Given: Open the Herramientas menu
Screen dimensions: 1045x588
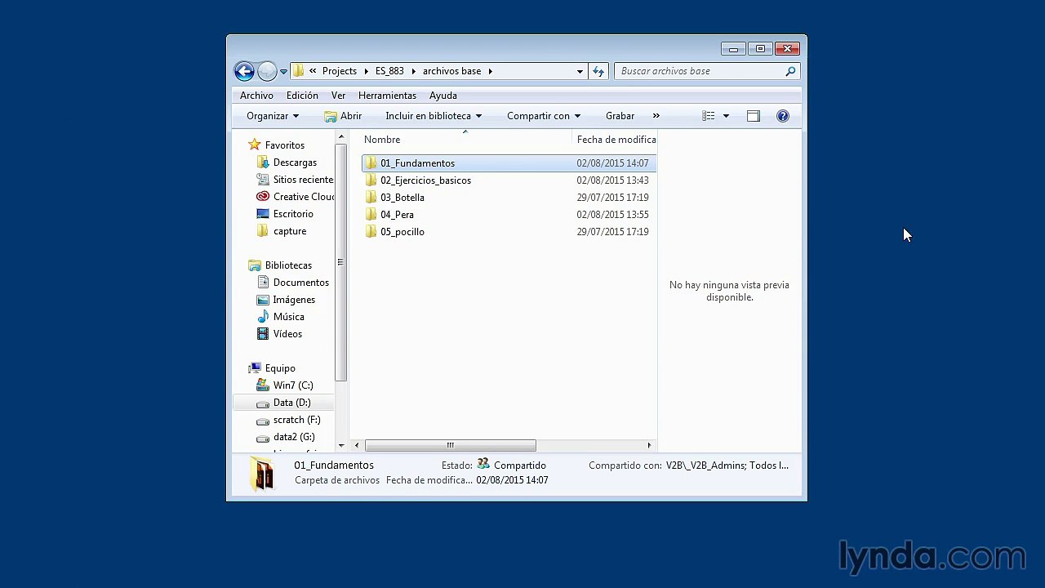Looking at the screenshot, I should (x=387, y=96).
